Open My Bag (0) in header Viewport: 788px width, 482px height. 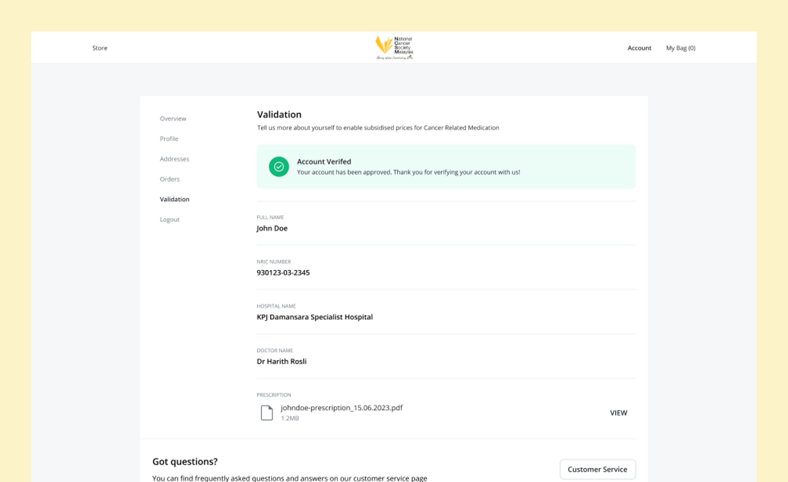coord(680,48)
